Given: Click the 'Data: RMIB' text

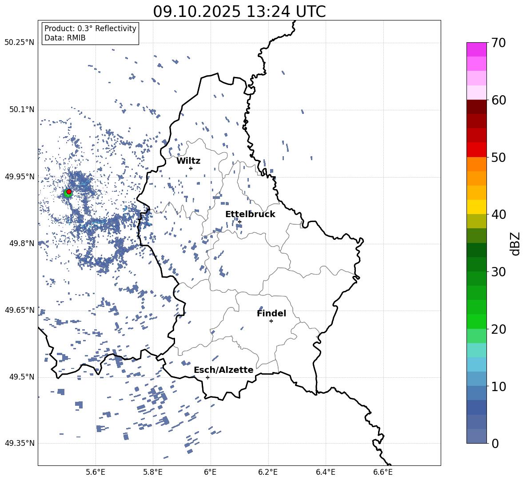Looking at the screenshot, I should (65, 38).
